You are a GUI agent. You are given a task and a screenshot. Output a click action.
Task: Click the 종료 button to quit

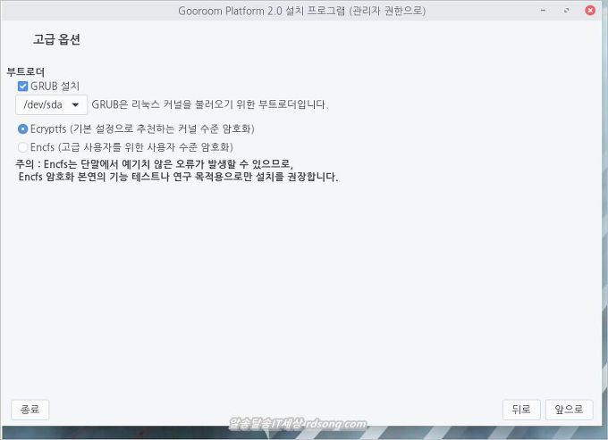[x=30, y=410]
